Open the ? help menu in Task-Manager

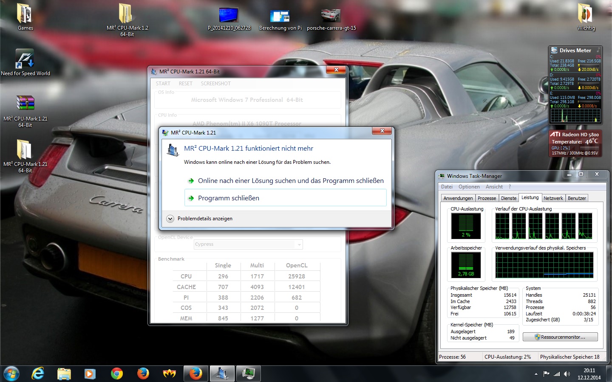click(x=510, y=187)
